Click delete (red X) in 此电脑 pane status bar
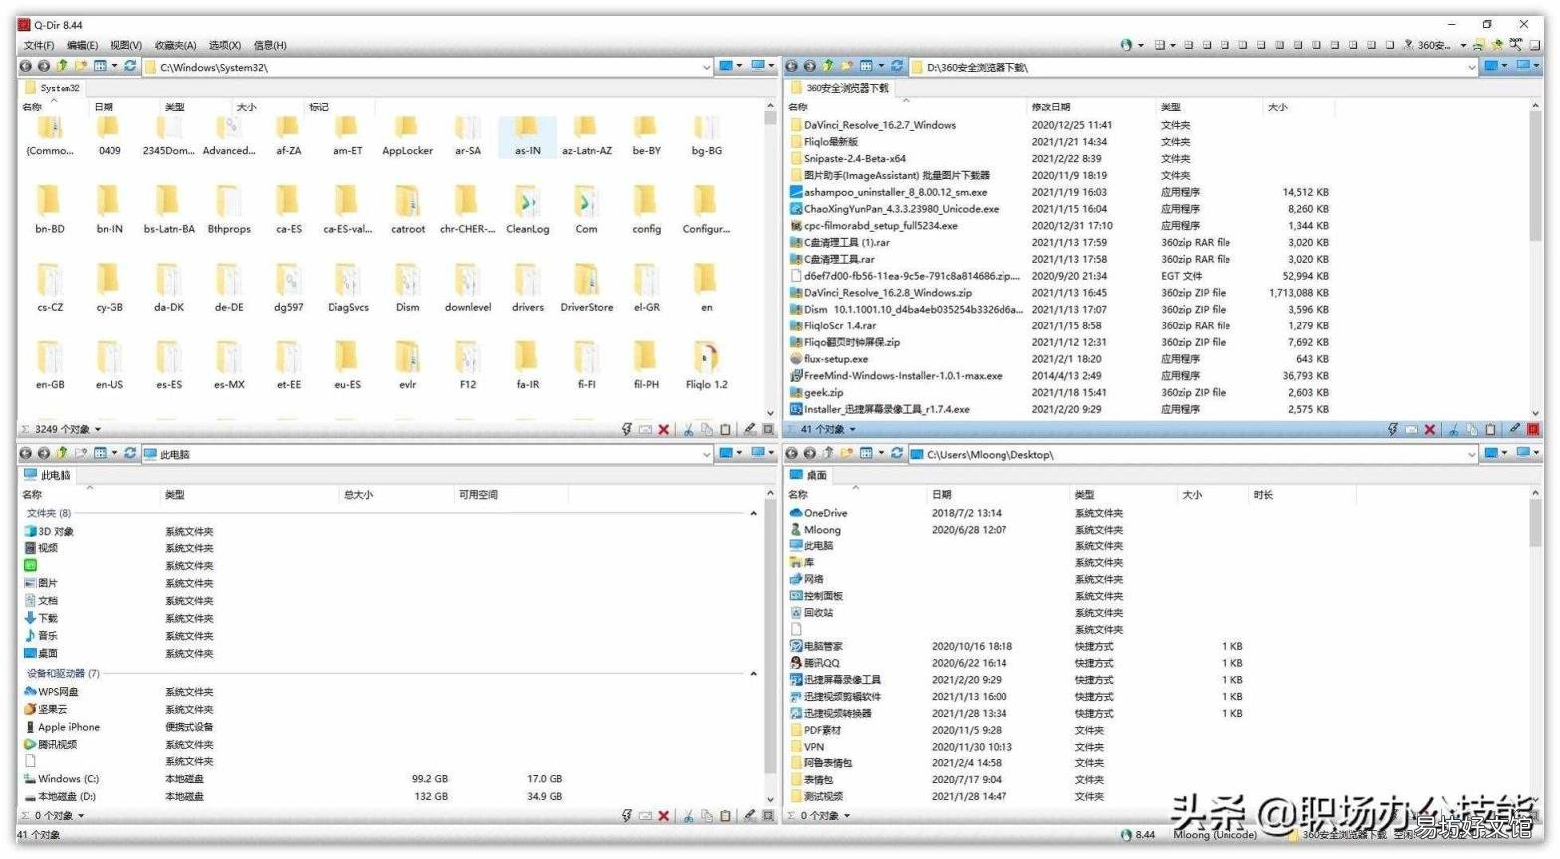The image size is (1560, 859). pos(664,816)
